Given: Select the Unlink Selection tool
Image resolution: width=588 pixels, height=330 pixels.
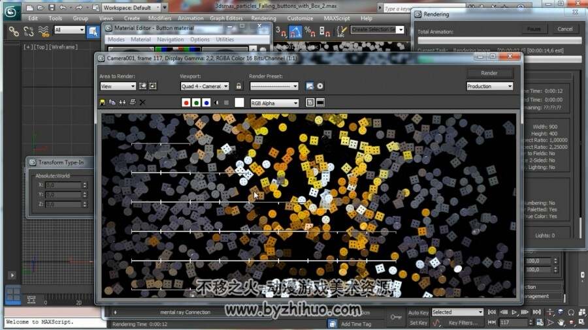Looking at the screenshot, I should click(x=29, y=31).
